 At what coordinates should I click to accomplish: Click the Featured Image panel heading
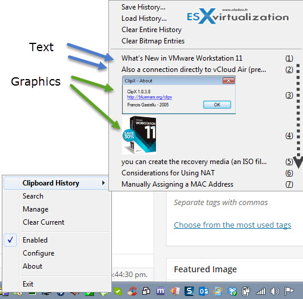point(205,269)
